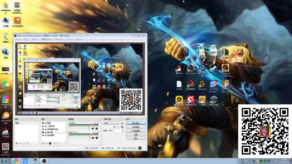Open the QQ penguin taskbar icon
292x164 pixels.
coord(35,161)
